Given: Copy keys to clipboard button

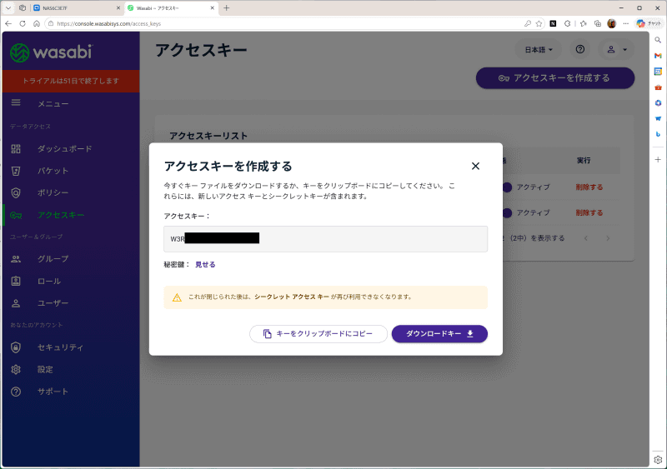Looking at the screenshot, I should [318, 334].
